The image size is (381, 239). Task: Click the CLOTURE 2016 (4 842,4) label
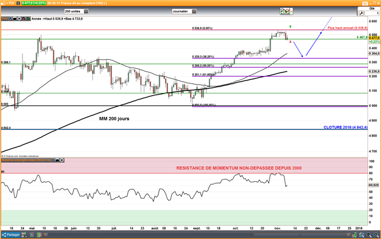click(x=346, y=127)
